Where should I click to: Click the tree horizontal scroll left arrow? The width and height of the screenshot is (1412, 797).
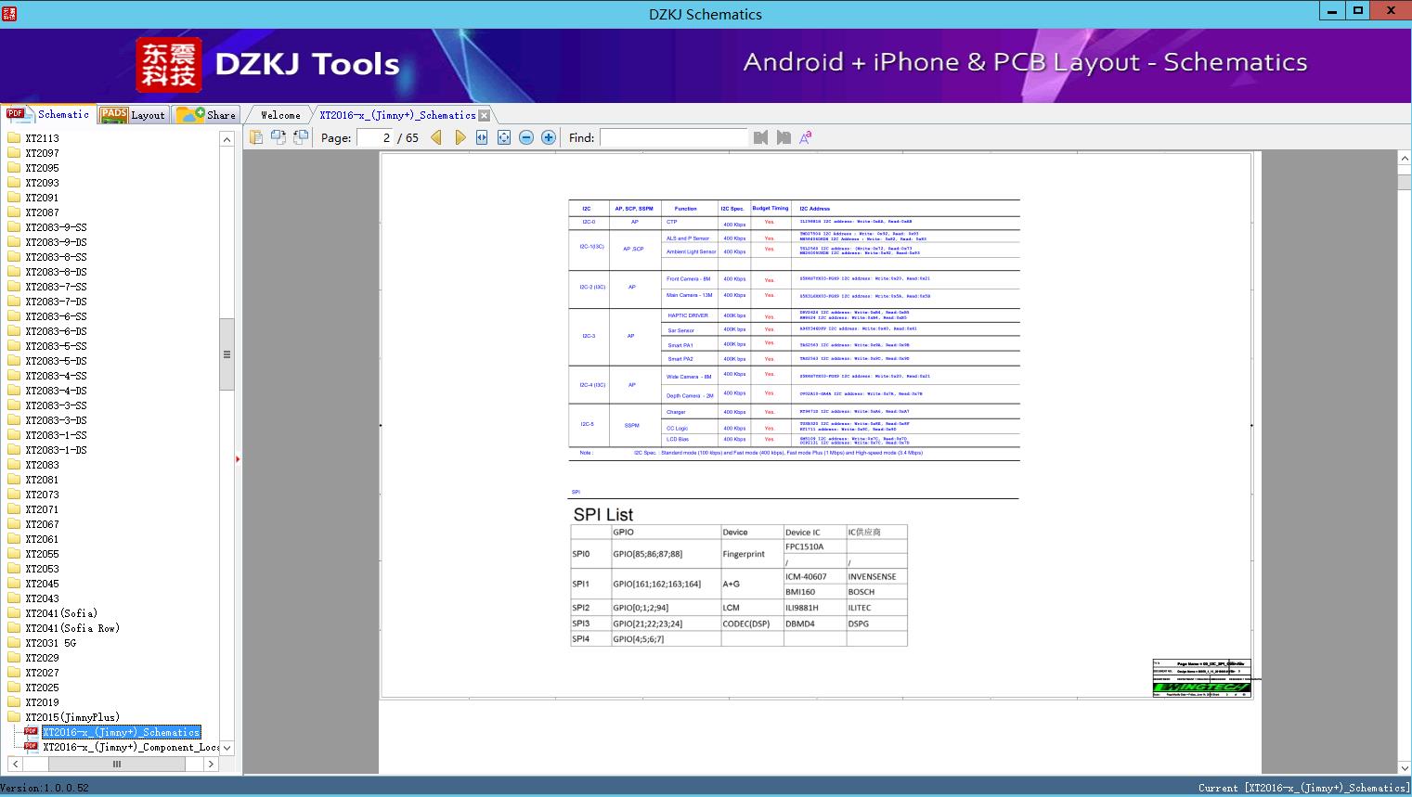(15, 764)
